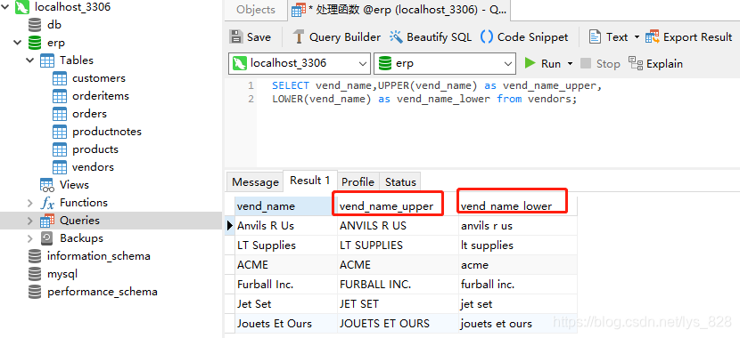
Task: Switch to the Result 1 tab
Action: point(310,181)
